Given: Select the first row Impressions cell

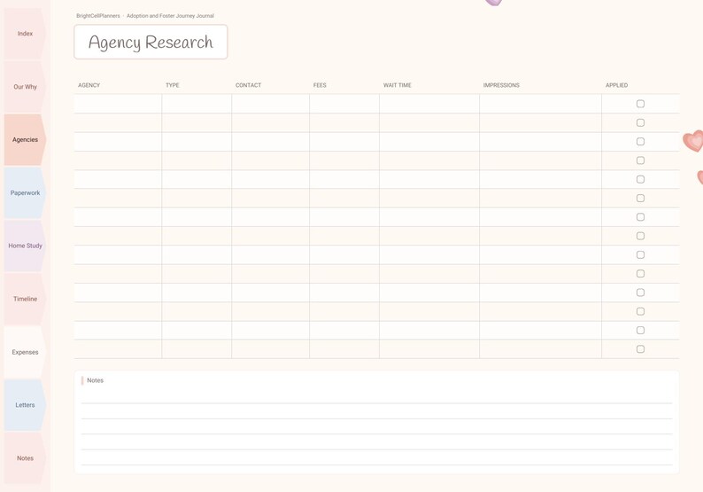Looking at the screenshot, I should pos(540,104).
